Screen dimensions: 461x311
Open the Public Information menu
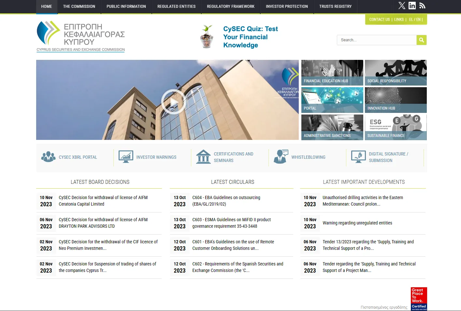(x=126, y=7)
